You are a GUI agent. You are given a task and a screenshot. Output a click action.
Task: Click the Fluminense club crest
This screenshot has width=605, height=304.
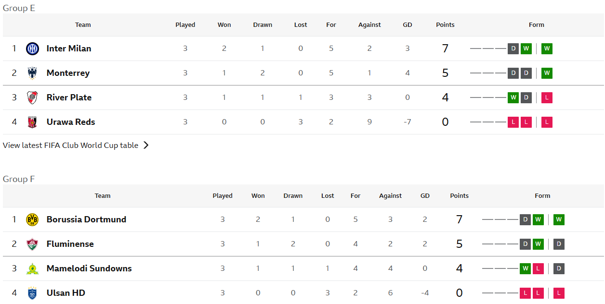(x=32, y=244)
